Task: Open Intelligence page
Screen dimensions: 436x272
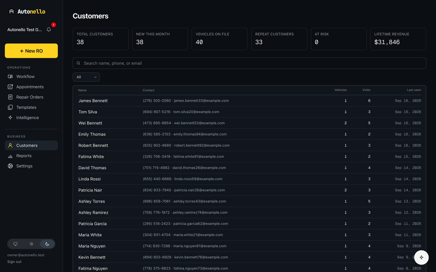Action: (x=31, y=118)
